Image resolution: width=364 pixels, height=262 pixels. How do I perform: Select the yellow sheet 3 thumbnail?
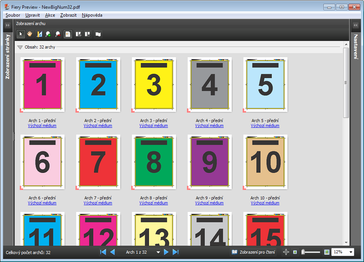pyautogui.click(x=154, y=85)
